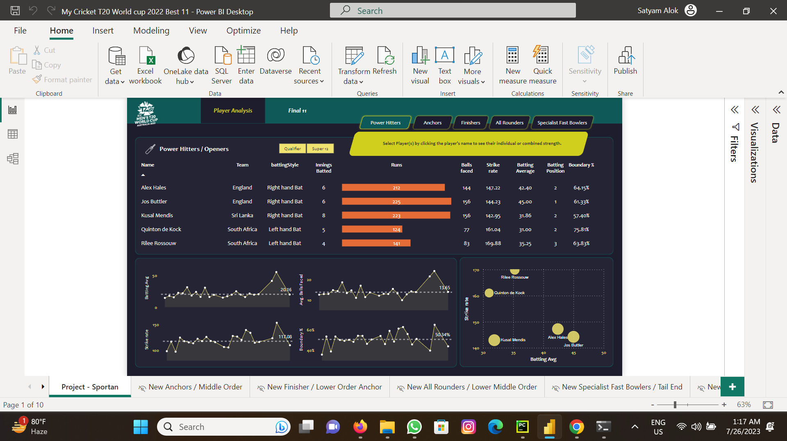Create a New measure

click(512, 65)
